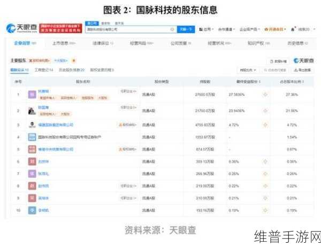Clear the search field with the round icon
The height and width of the screenshot is (247, 321).
point(172,29)
